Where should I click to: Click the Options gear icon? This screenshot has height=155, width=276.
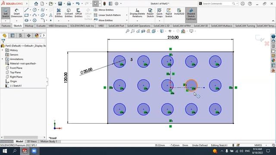tap(116, 3)
